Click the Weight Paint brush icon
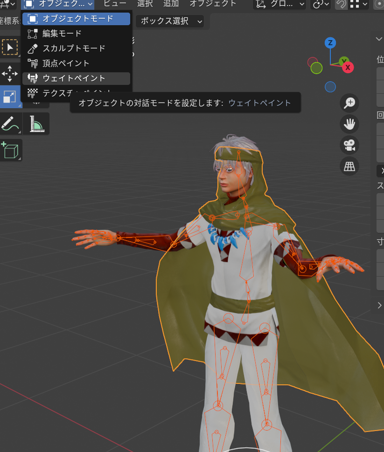This screenshot has width=384, height=452. 32,78
